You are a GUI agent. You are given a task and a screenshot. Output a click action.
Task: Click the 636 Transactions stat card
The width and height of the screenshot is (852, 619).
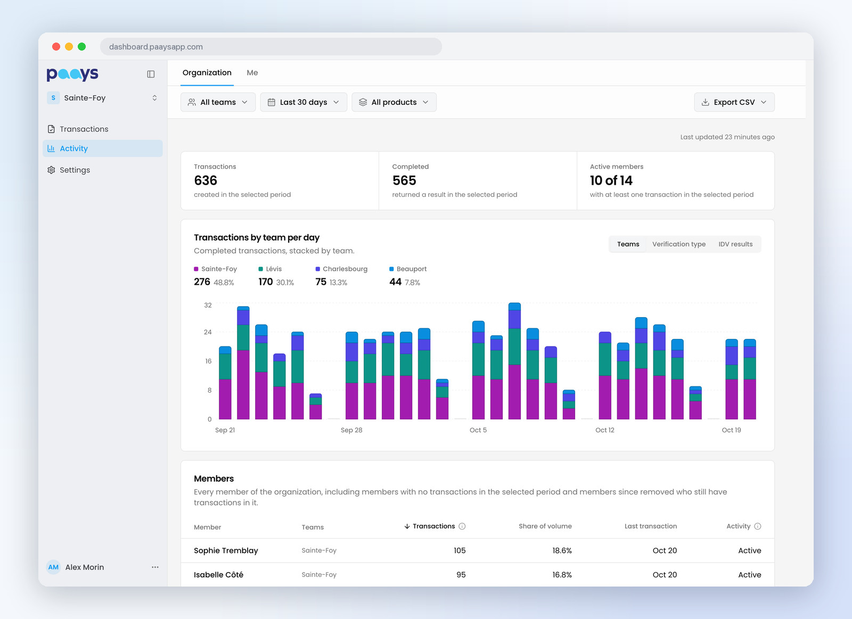[x=280, y=180]
